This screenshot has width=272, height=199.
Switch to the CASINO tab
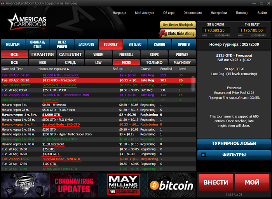pyautogui.click(x=159, y=44)
